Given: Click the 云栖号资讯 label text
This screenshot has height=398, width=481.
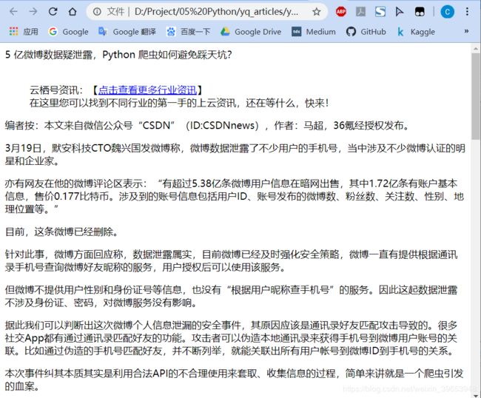Looking at the screenshot, I should (55, 90).
